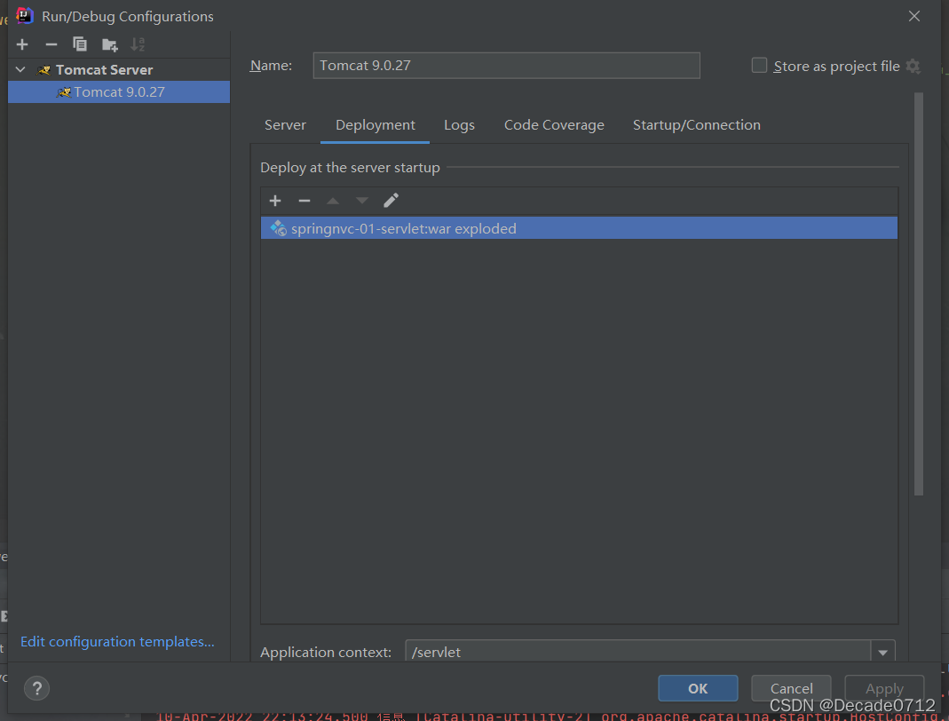Close the Run/Debug Configurations dialog
949x721 pixels.
[x=913, y=16]
